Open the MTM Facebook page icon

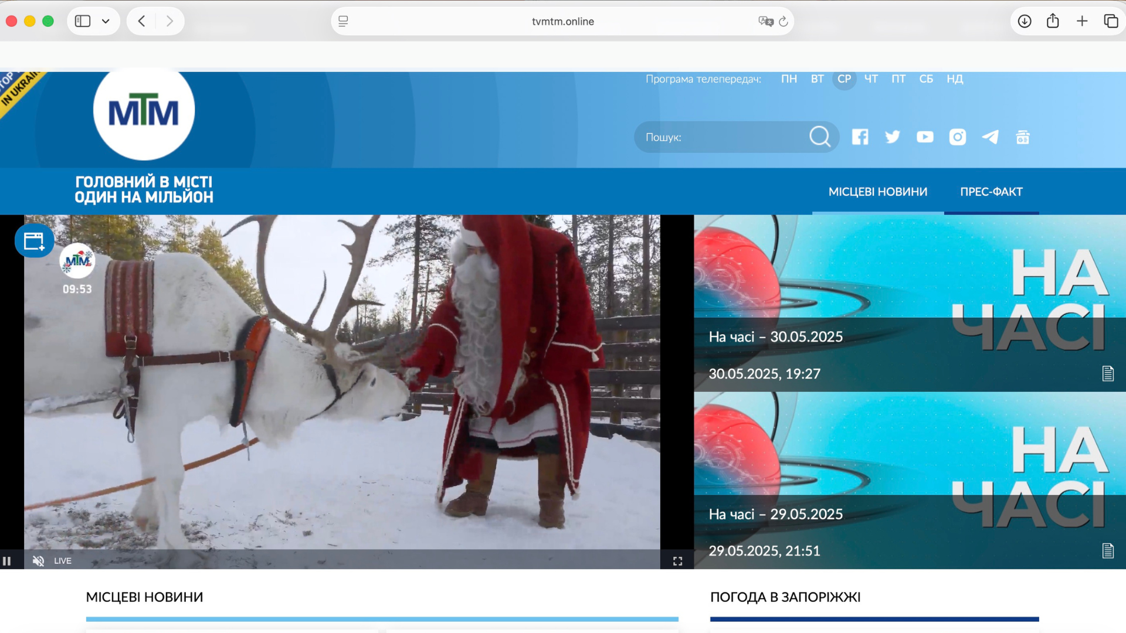pos(860,137)
